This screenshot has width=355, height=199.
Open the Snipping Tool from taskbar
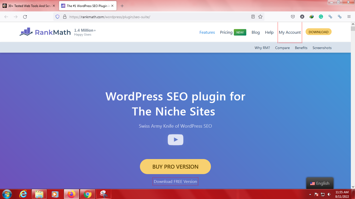104,194
